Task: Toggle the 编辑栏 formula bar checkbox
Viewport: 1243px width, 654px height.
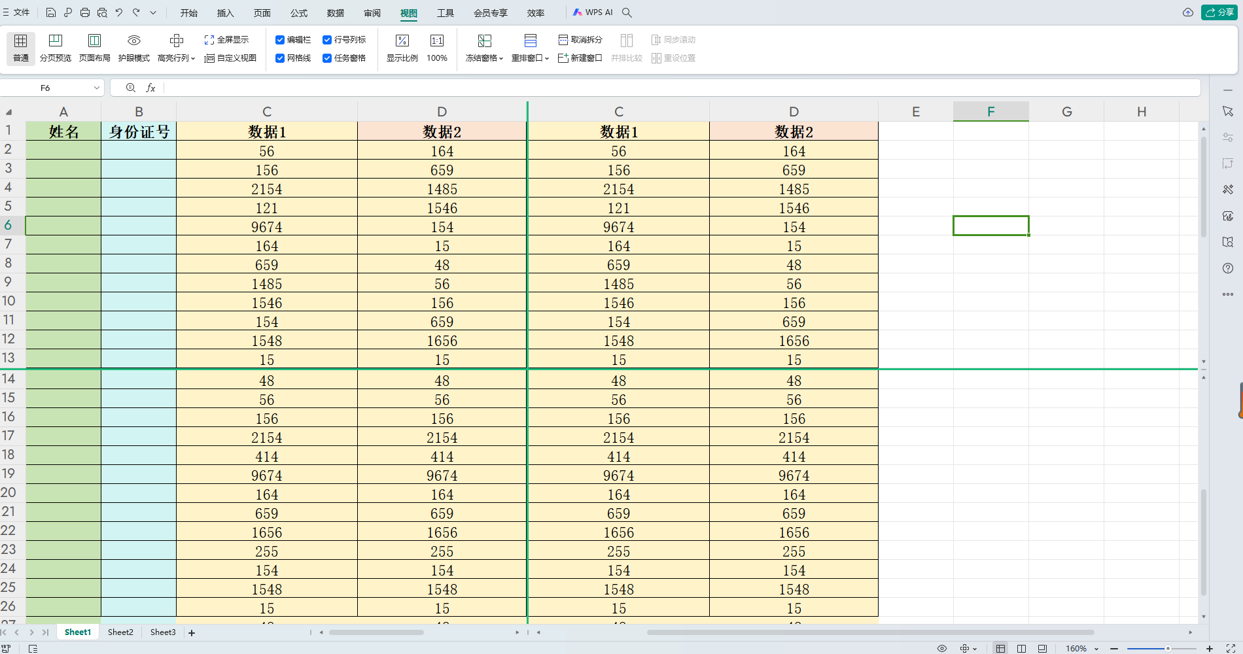Action: [280, 39]
